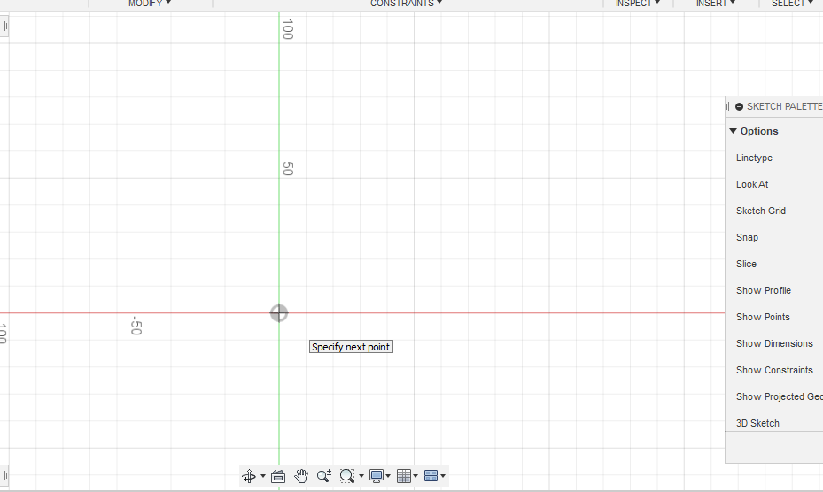Select the Orbit navigation tool
823x492 pixels.
(249, 476)
